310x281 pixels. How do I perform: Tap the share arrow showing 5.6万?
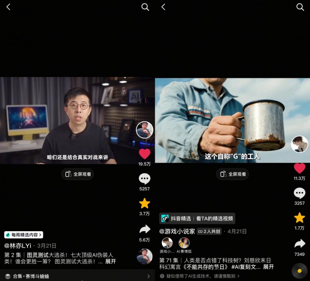coord(145,230)
